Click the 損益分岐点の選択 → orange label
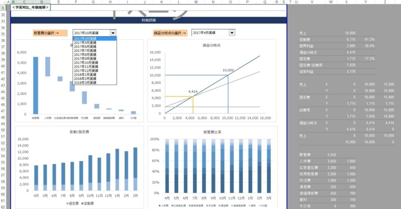Image resolution: width=401 pixels, height=209 pixels. click(170, 33)
